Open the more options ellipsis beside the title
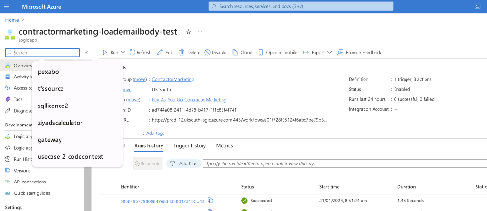The height and width of the screenshot is (211, 487). tap(200, 32)
